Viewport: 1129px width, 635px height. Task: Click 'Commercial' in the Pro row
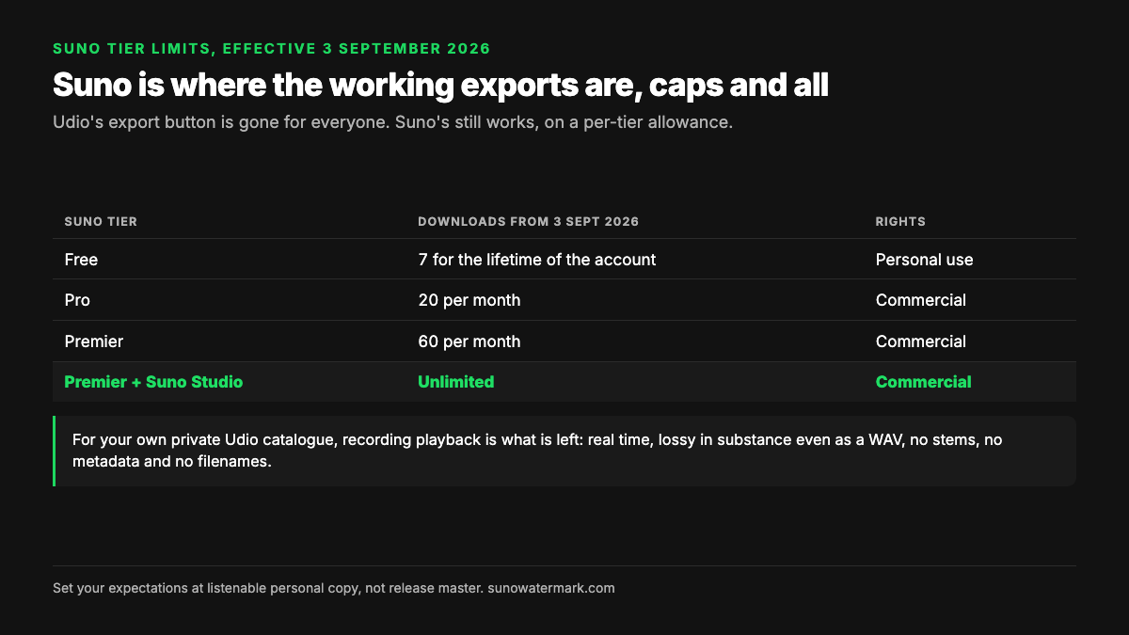point(920,300)
